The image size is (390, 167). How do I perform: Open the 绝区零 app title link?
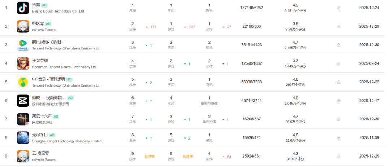click(38, 24)
